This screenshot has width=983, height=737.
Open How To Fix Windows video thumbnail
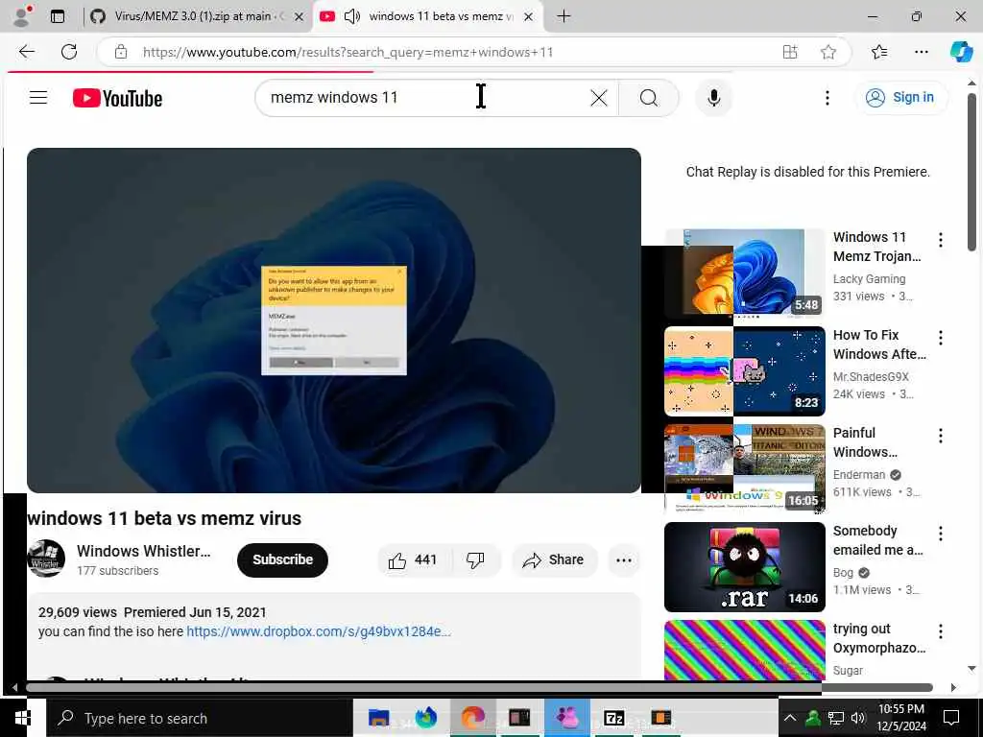click(x=745, y=371)
